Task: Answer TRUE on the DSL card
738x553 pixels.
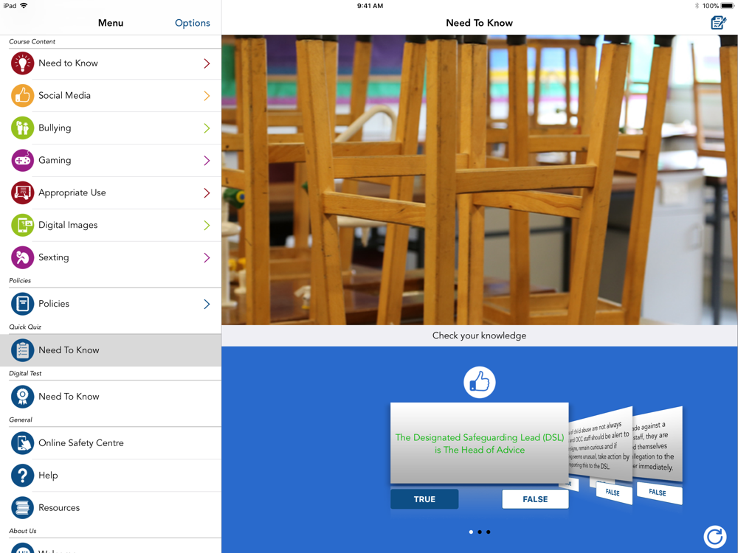Action: pos(424,499)
